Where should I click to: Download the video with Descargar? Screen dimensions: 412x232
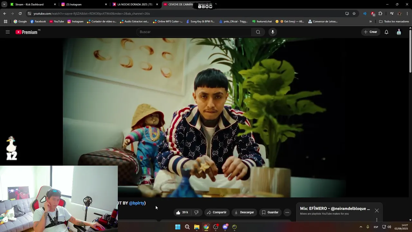click(244, 212)
